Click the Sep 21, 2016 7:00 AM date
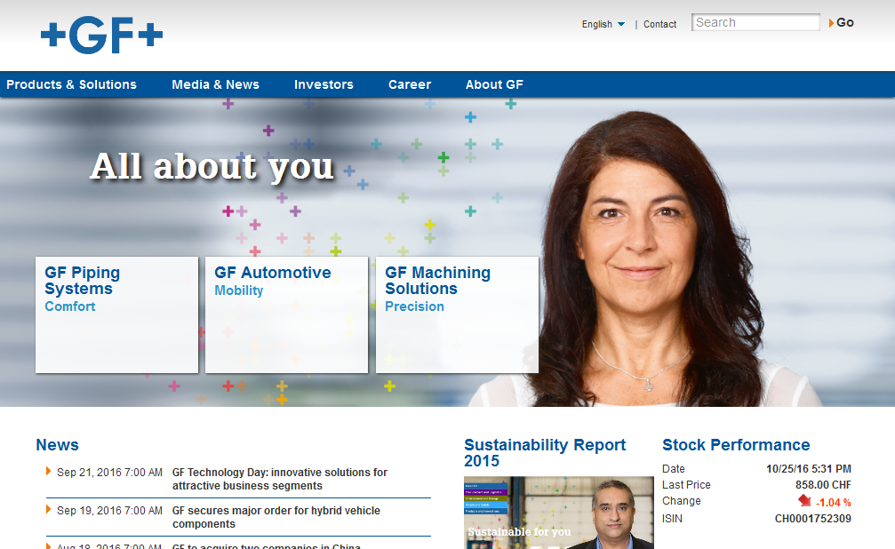This screenshot has width=895, height=549. 109,473
